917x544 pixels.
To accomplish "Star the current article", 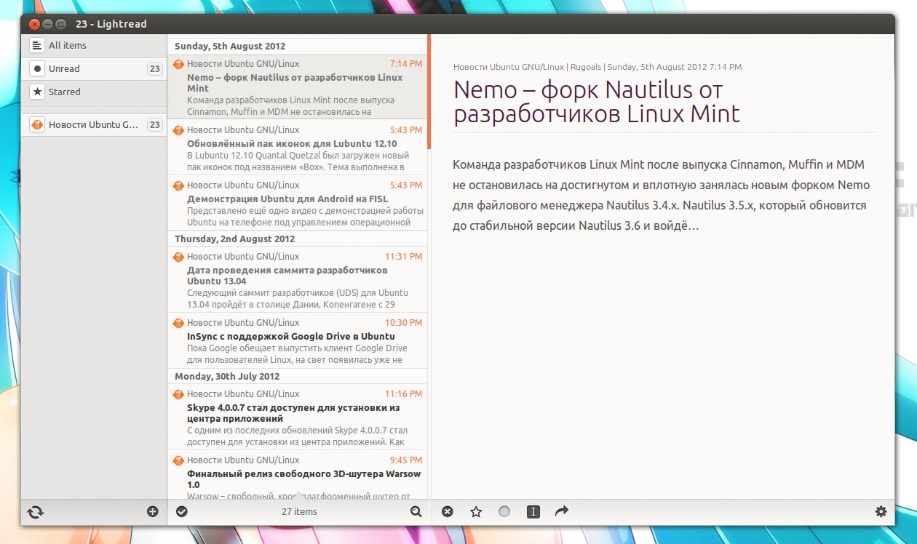I will coord(476,512).
